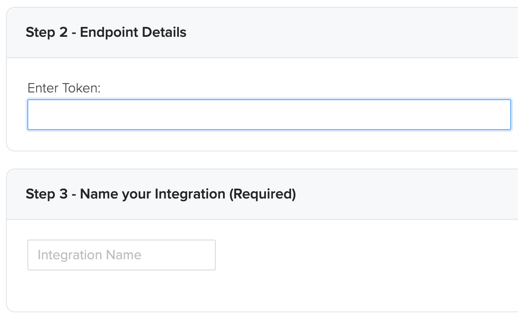
Task: Click the "Step 2" text in first heading
Action: [x=47, y=33]
